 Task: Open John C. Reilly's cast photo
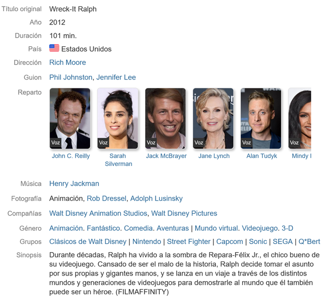coord(70,119)
